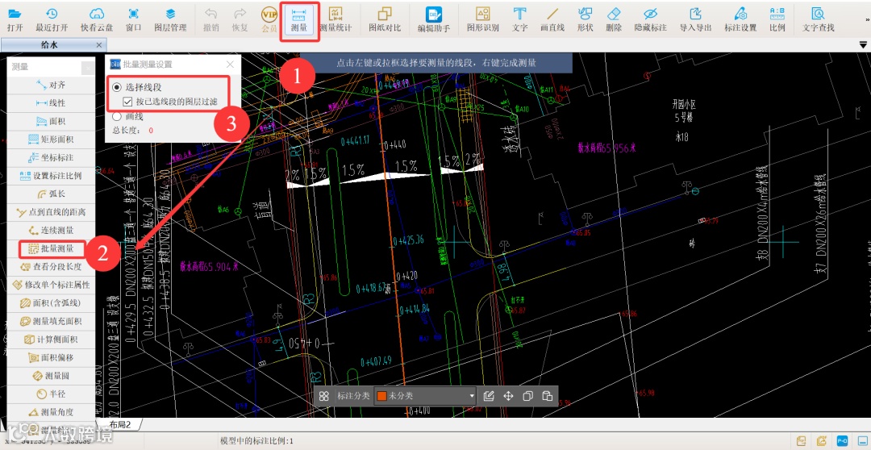871x450 pixels.
Task: Select the 测量 measure tool in toolbar
Action: click(299, 20)
